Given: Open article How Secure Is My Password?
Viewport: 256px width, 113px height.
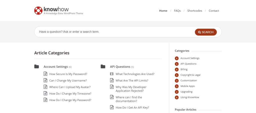Looking at the screenshot, I should click(68, 74).
